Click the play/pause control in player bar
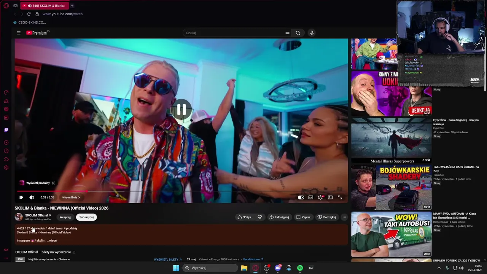 coord(21,198)
